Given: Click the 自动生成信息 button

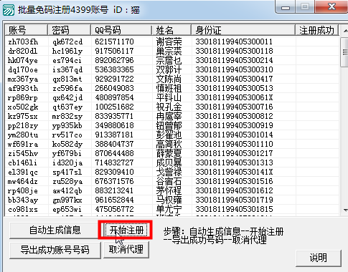Looking at the screenshot, I should (55, 230).
